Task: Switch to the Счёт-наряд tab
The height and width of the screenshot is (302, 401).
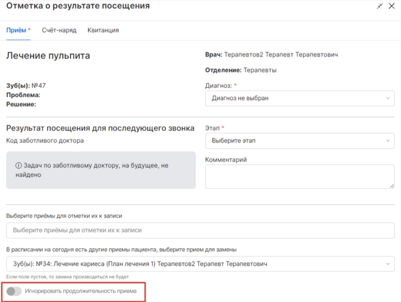Action: coord(59,30)
